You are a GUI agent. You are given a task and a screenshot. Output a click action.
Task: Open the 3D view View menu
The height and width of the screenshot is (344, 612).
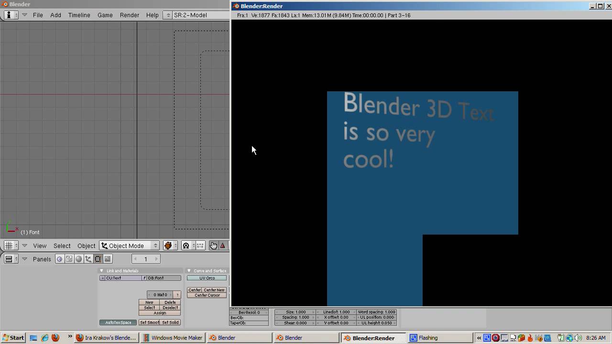point(40,246)
